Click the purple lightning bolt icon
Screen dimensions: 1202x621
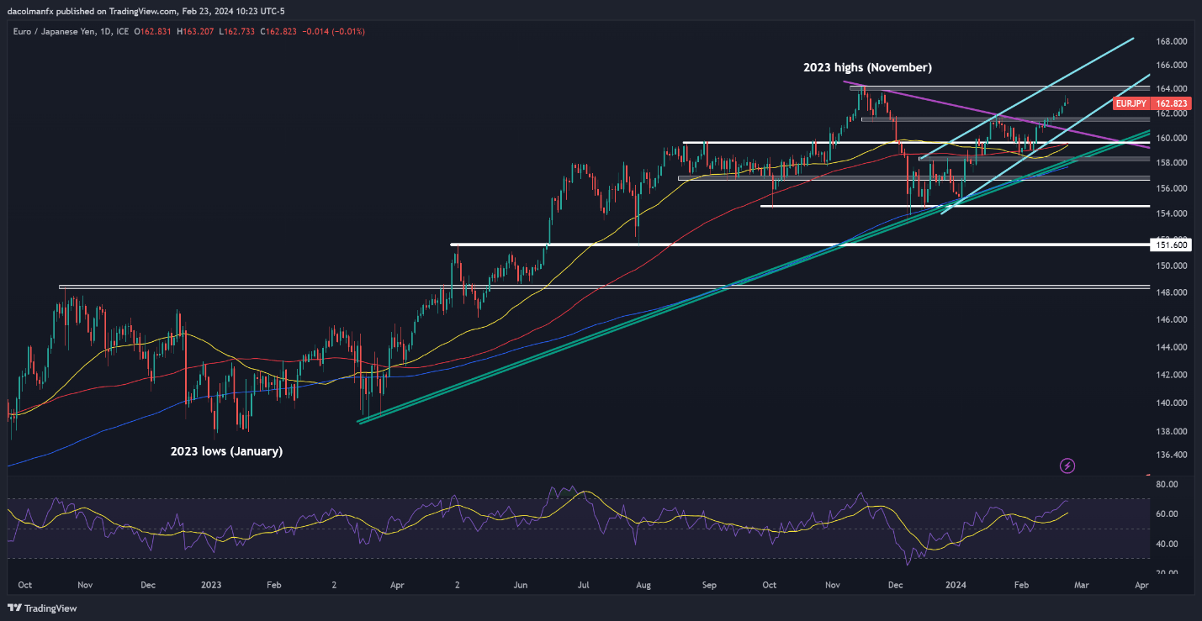[1067, 465]
